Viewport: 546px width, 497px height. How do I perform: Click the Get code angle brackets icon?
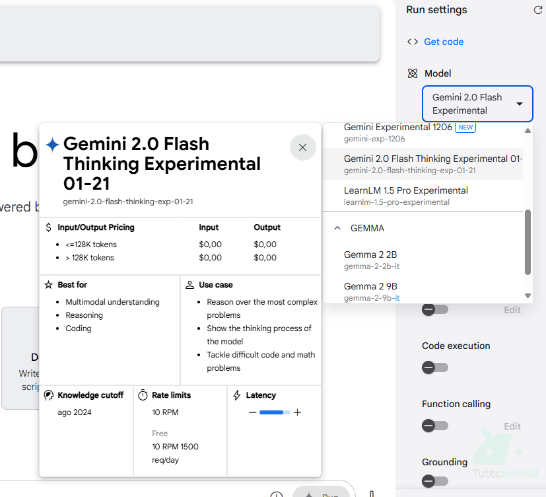click(413, 42)
